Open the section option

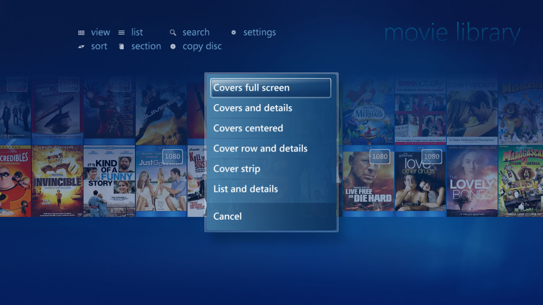click(x=146, y=46)
